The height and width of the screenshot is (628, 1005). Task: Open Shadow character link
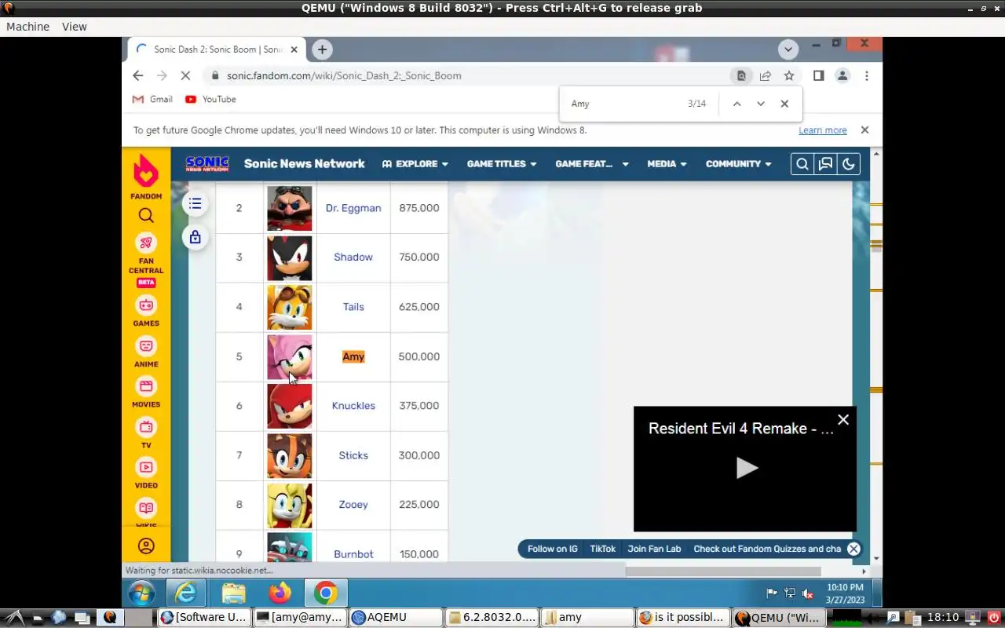pyautogui.click(x=353, y=257)
